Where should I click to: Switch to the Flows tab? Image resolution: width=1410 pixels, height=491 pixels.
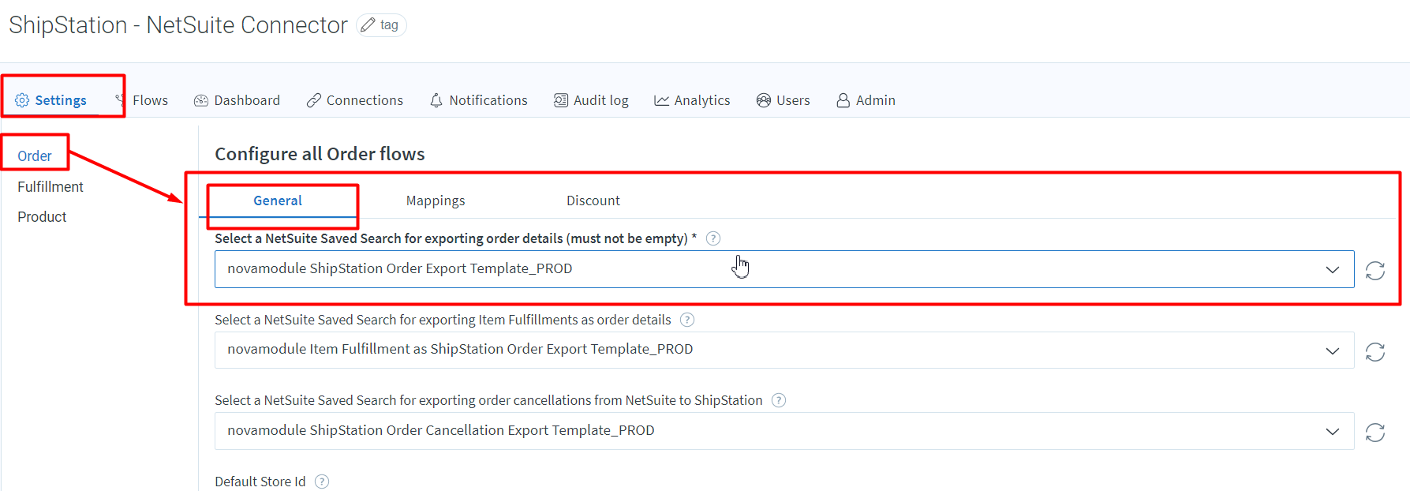click(x=142, y=100)
